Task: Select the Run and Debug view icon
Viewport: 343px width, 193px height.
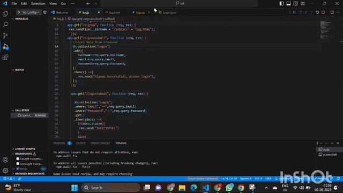Action: (5, 47)
